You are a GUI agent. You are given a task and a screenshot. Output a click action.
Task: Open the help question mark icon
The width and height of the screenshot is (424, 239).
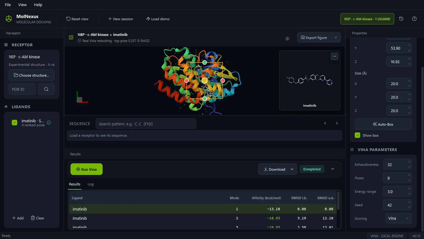[x=414, y=19]
